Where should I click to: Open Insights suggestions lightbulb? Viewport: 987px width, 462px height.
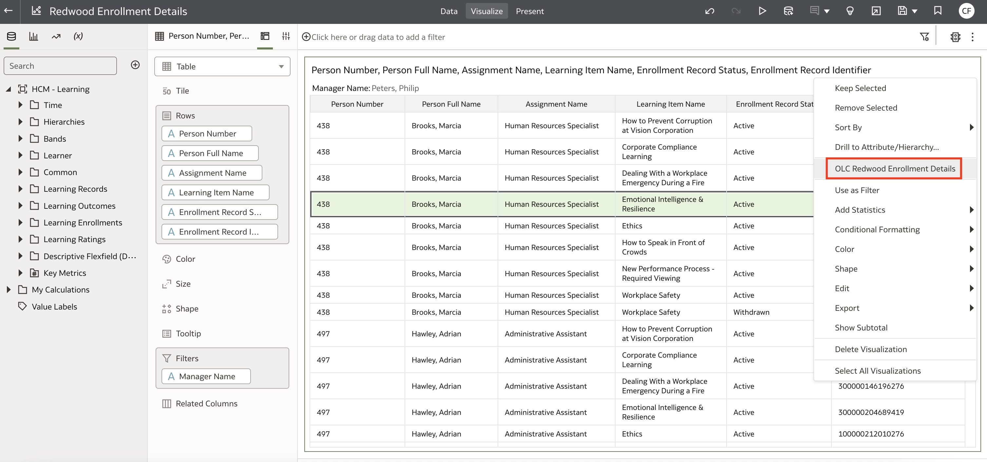(850, 11)
